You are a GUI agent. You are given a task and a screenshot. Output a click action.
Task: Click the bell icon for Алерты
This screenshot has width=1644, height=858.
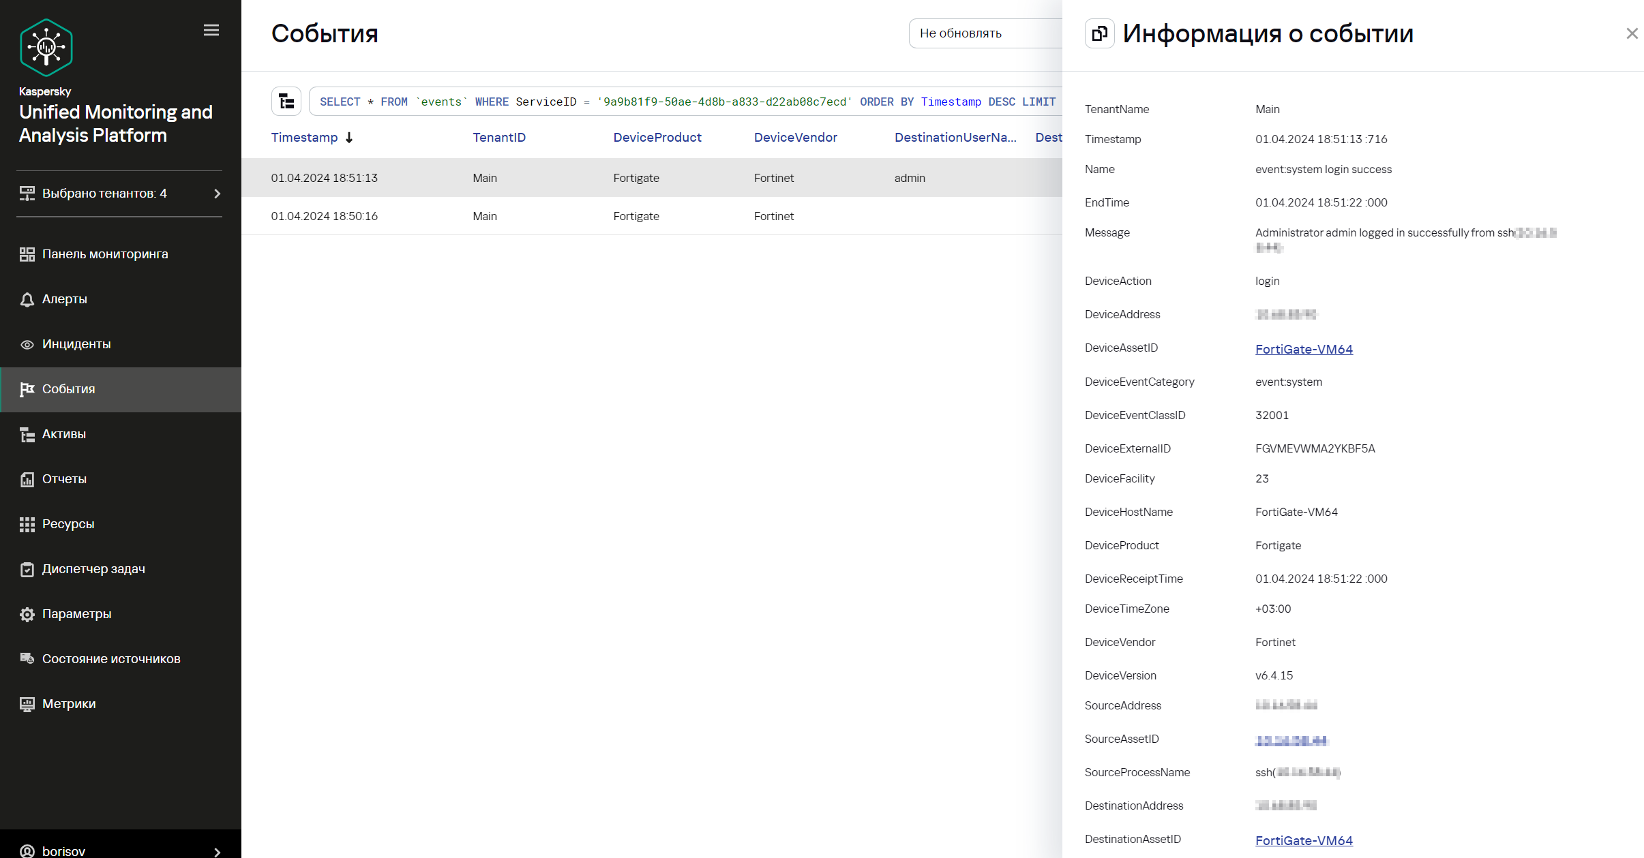[x=27, y=299]
